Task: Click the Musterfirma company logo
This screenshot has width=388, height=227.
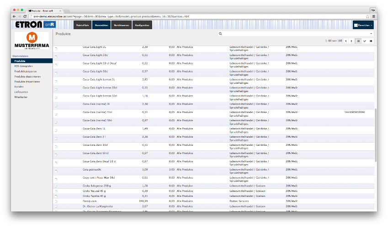Action: (x=32, y=41)
